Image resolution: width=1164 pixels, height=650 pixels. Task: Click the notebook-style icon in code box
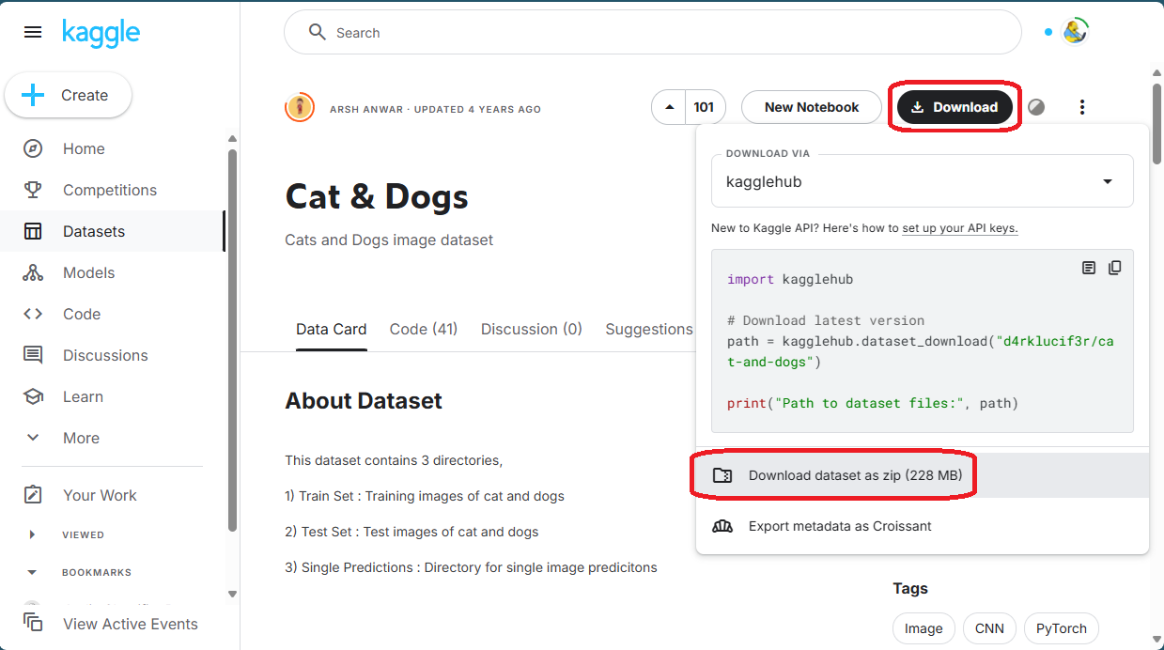pos(1089,268)
